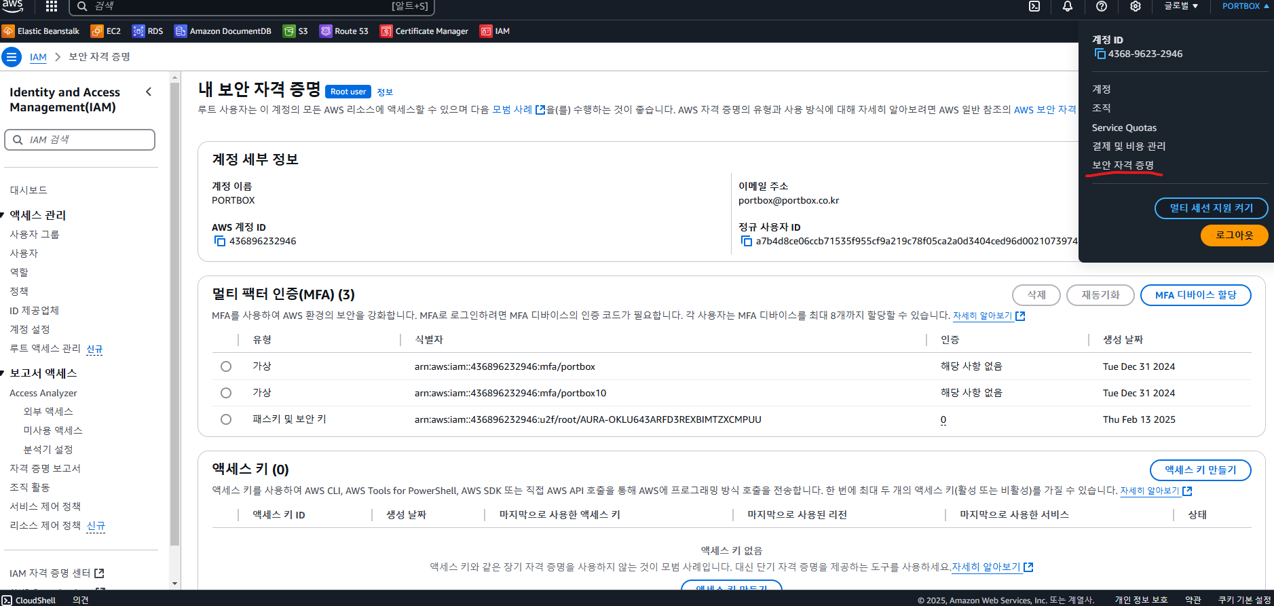Click 액세스 키 만들기 button at top right
The width and height of the screenshot is (1274, 606).
1200,470
